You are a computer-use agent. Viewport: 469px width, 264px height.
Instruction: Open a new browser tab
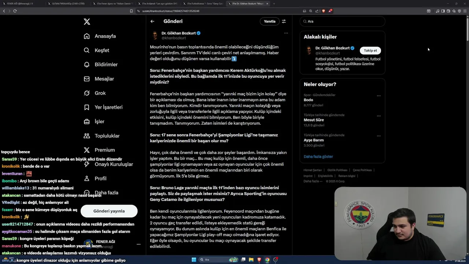(x=274, y=4)
